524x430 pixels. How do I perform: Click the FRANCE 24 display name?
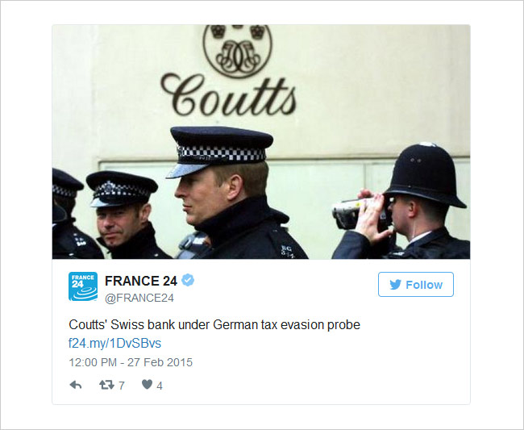coord(141,281)
